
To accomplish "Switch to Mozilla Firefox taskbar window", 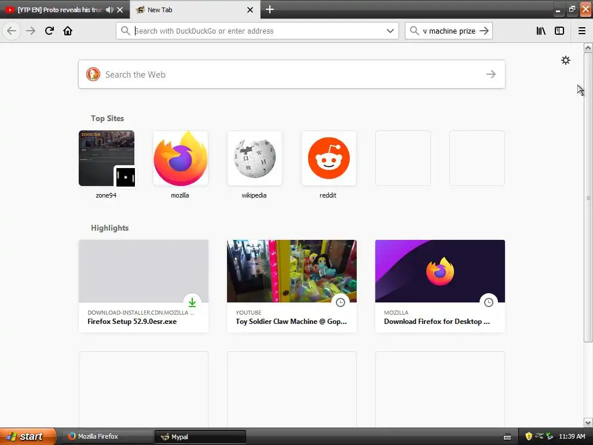I will click(x=107, y=436).
